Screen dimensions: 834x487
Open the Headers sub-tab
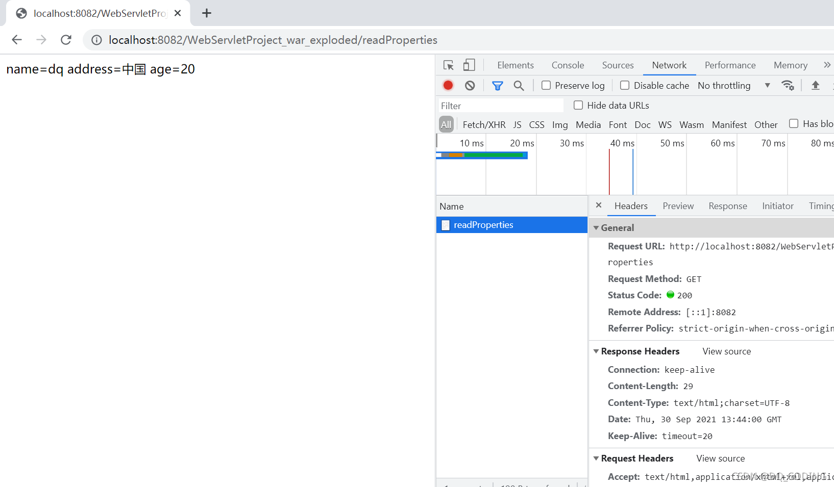631,206
